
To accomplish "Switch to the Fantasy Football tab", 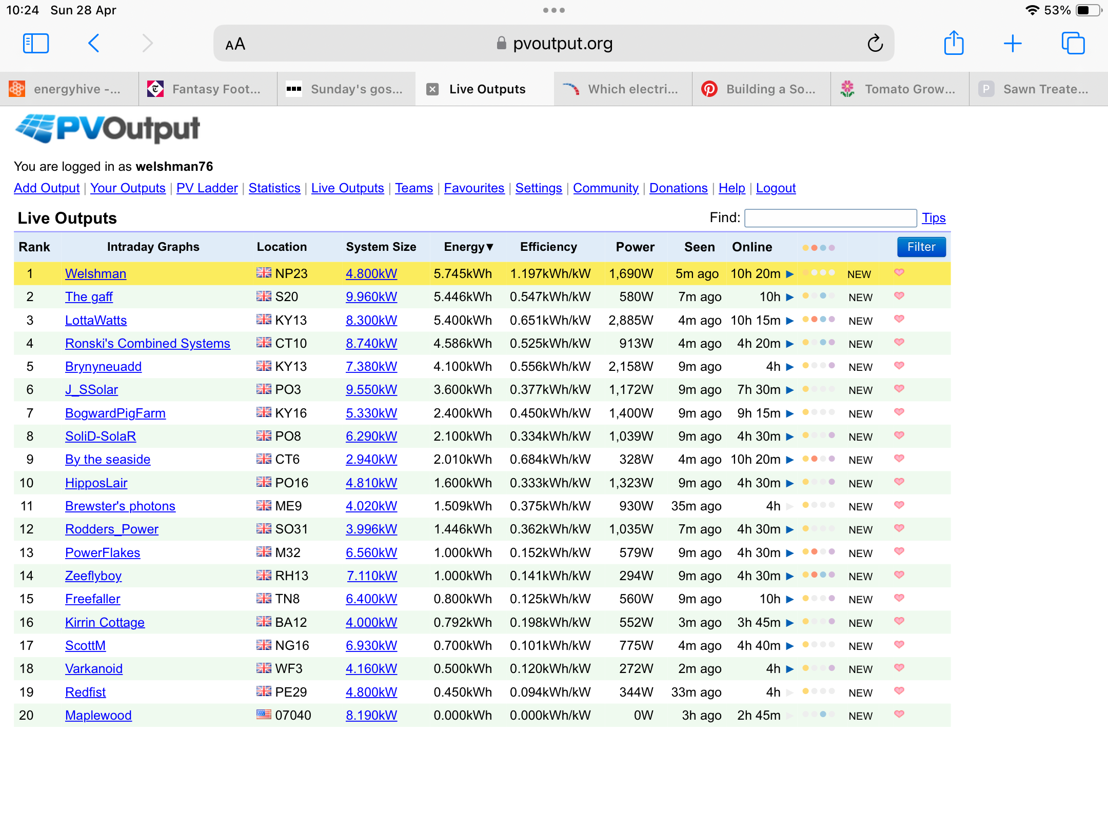I will (207, 89).
